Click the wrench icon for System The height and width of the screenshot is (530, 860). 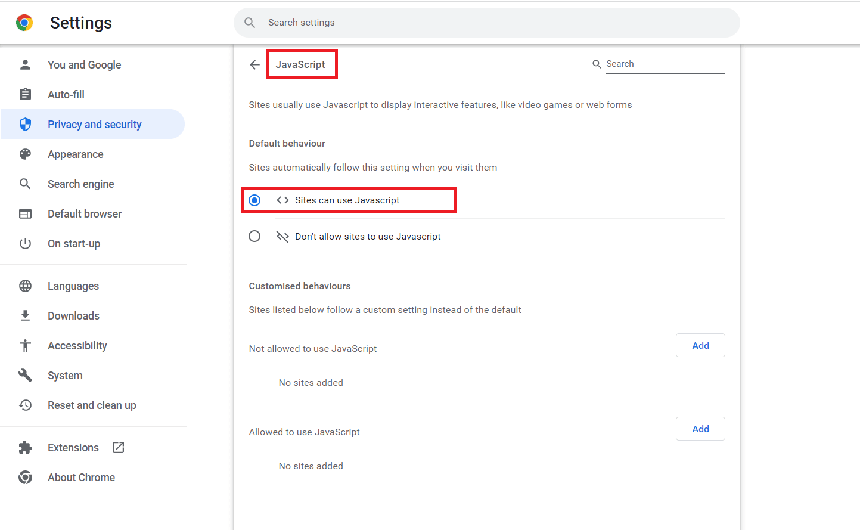[x=25, y=375]
